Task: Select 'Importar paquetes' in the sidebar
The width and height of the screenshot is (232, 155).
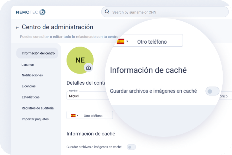Action: tap(35, 119)
